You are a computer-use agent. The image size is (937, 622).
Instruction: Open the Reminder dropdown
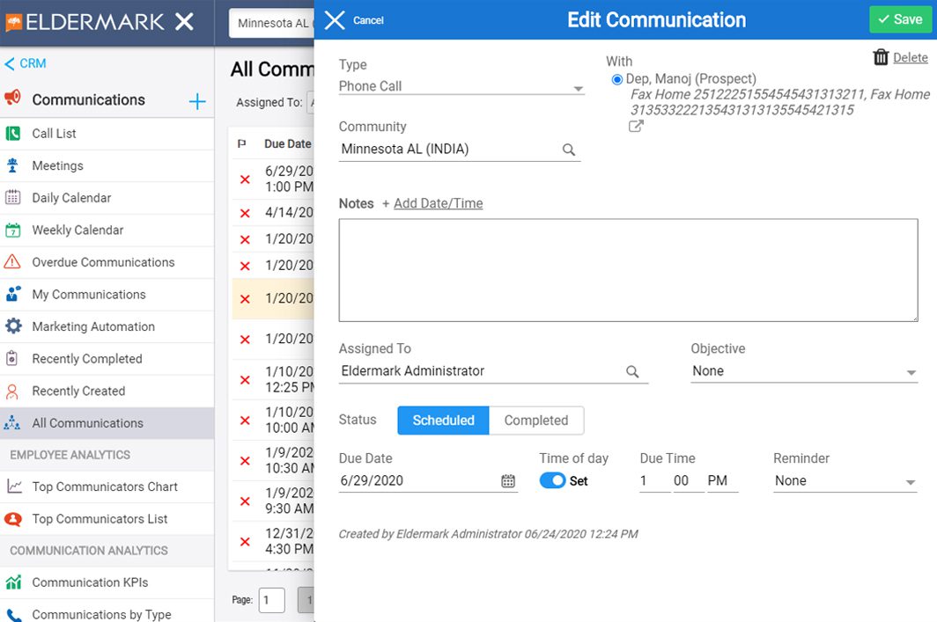tap(845, 481)
